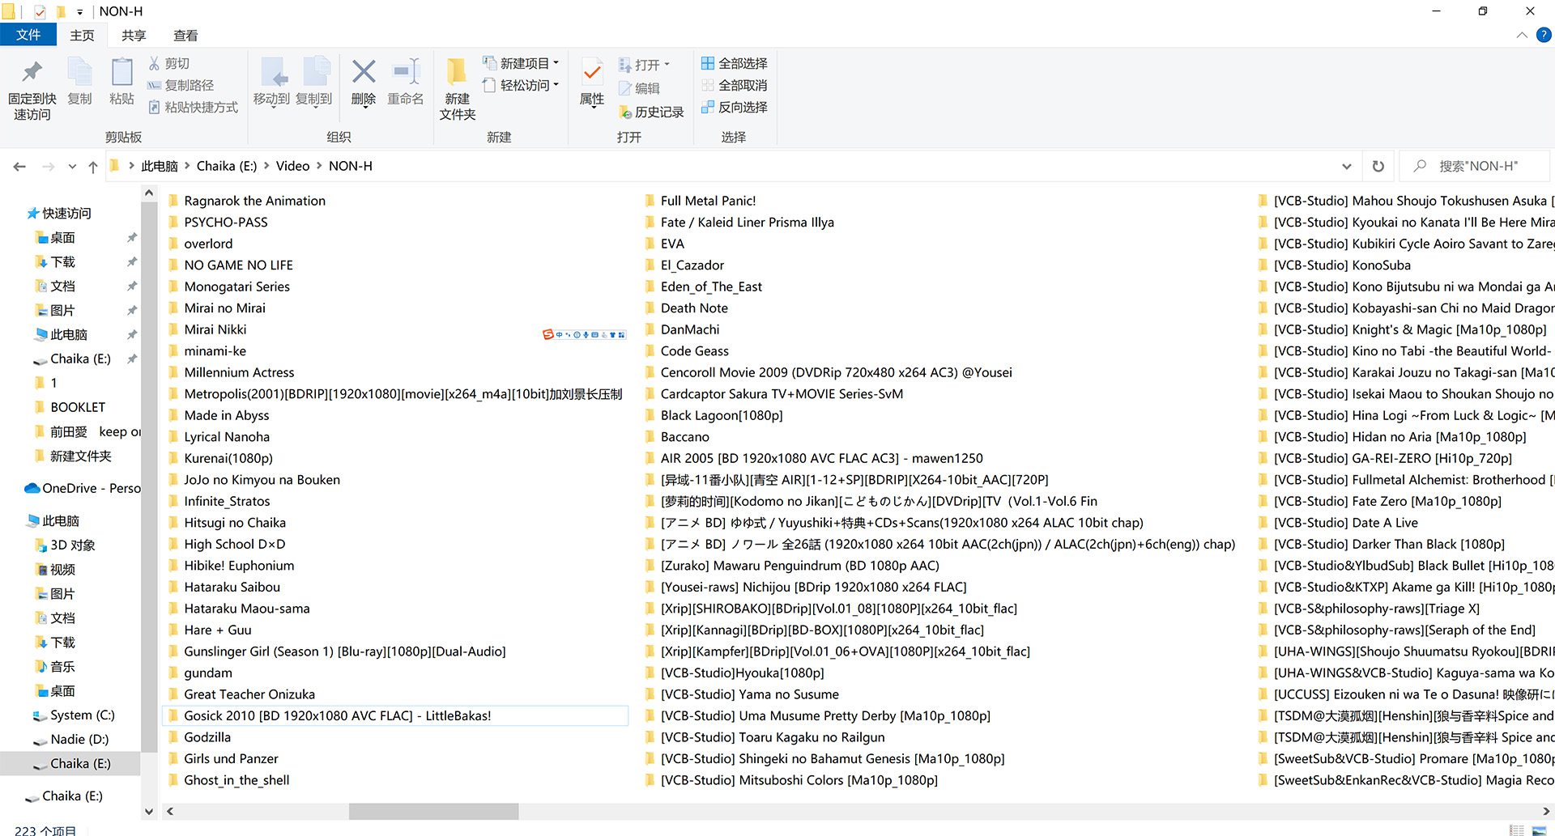Select the PSYCHO-PASS folder

coord(225,223)
